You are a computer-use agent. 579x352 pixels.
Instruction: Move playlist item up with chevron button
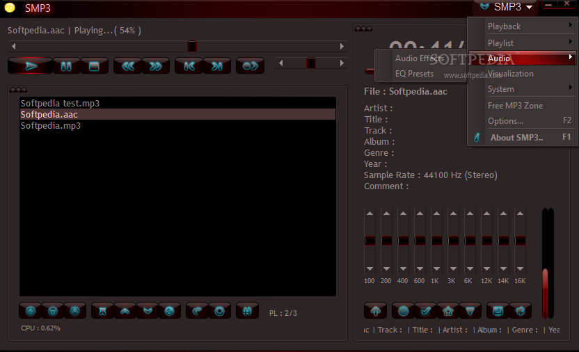click(x=125, y=311)
